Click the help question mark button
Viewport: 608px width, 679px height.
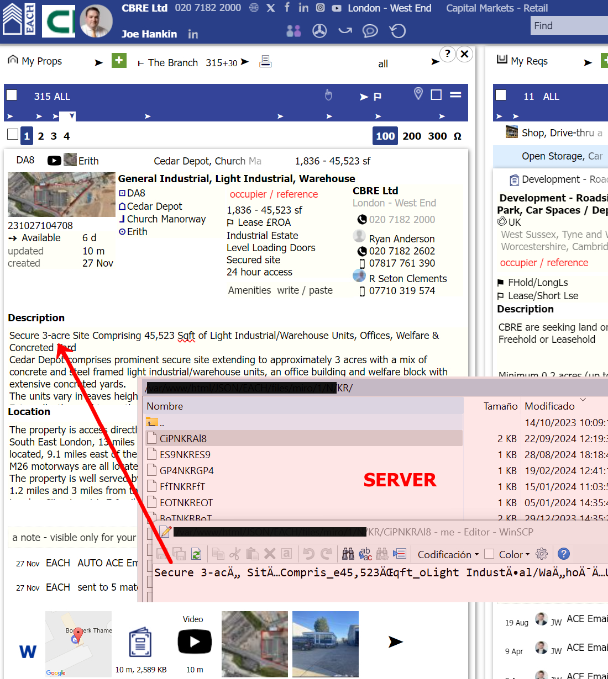[447, 54]
